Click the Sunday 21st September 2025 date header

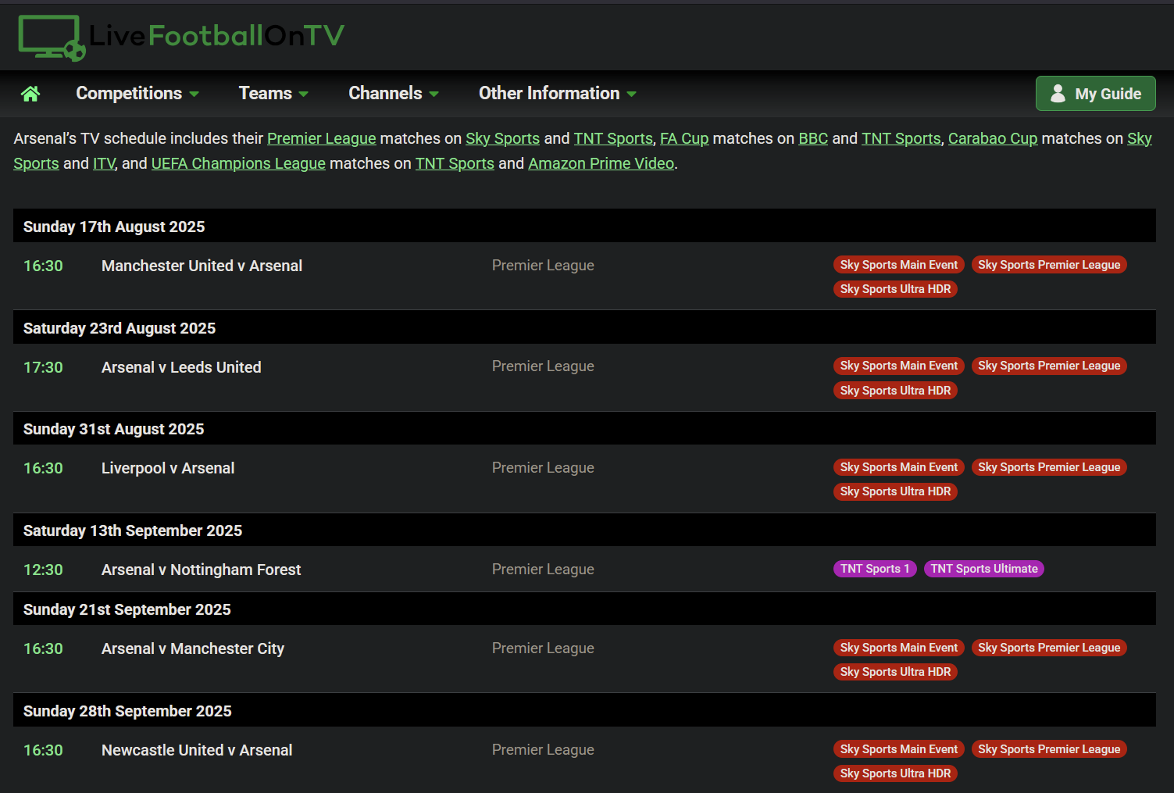coord(584,609)
